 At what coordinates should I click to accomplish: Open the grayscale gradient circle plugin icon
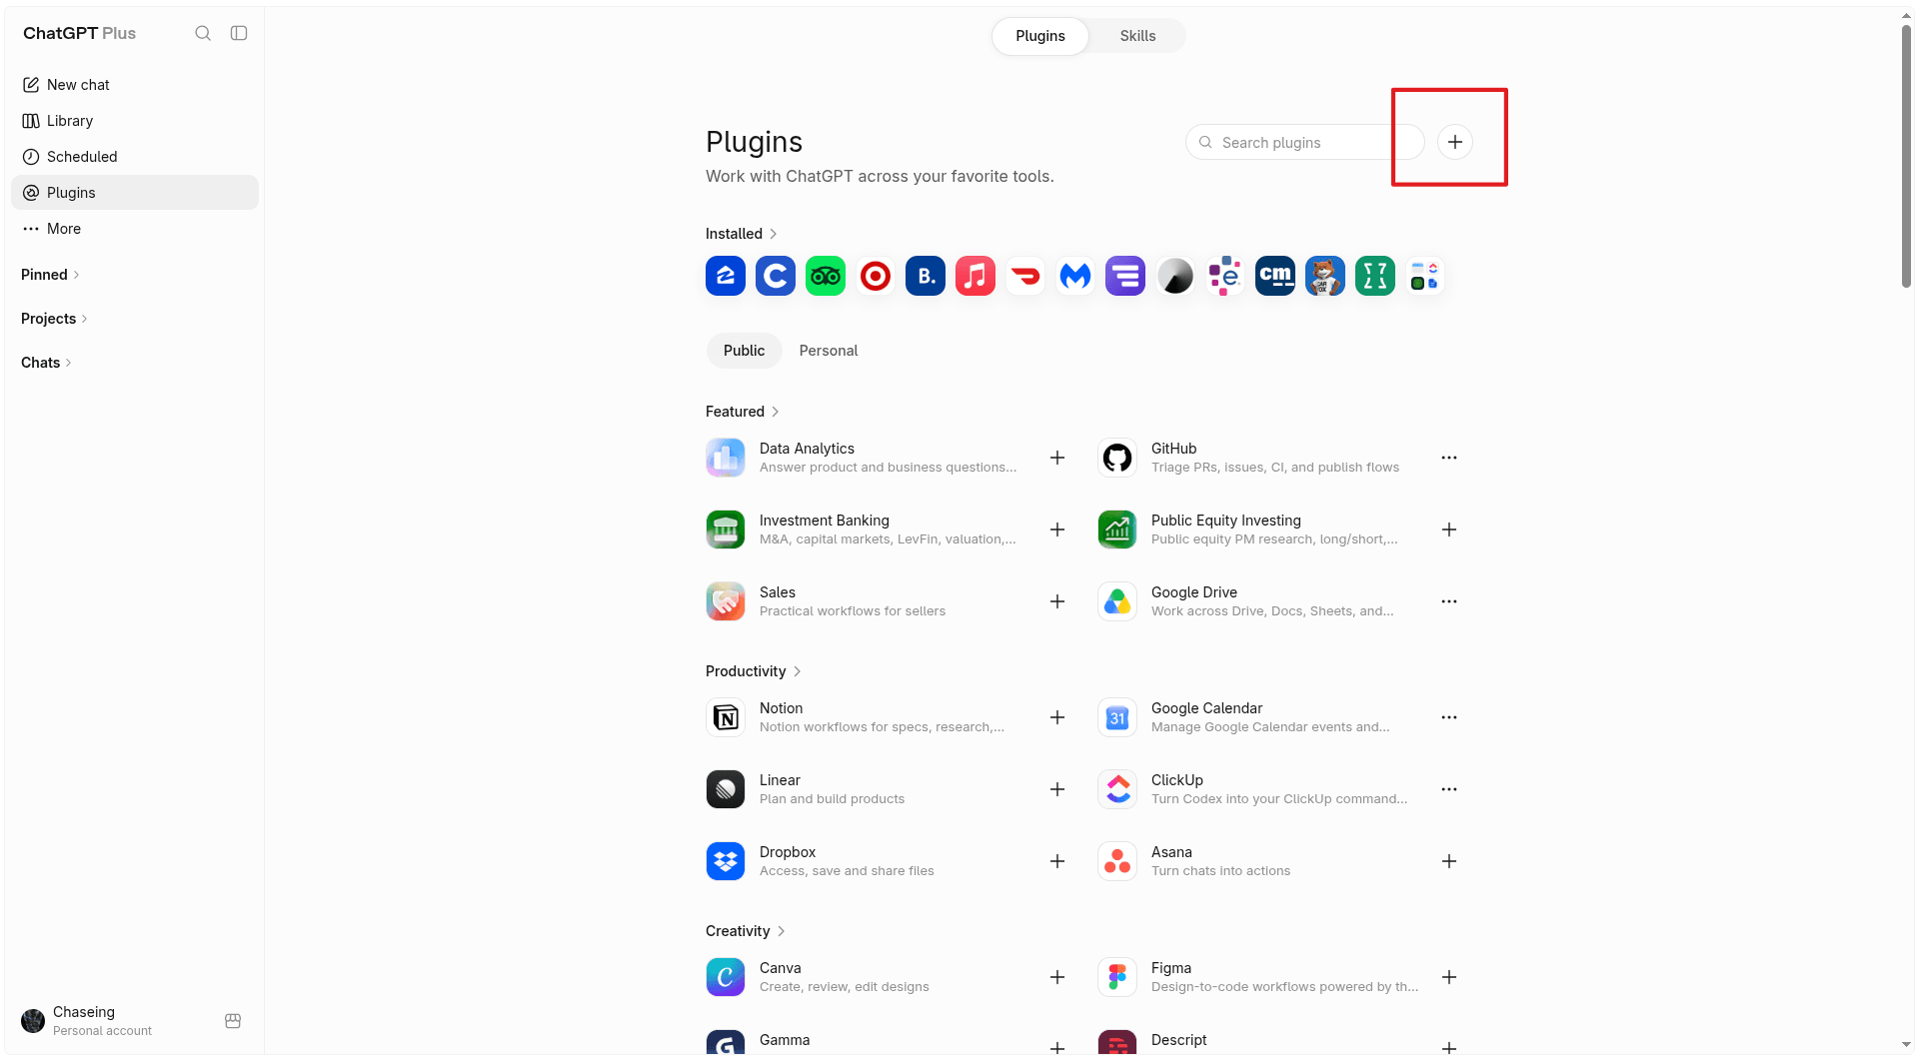tap(1175, 276)
